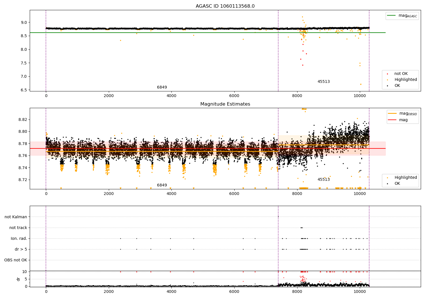Click y-axis tick '6.5' on top plot

click(x=24, y=90)
